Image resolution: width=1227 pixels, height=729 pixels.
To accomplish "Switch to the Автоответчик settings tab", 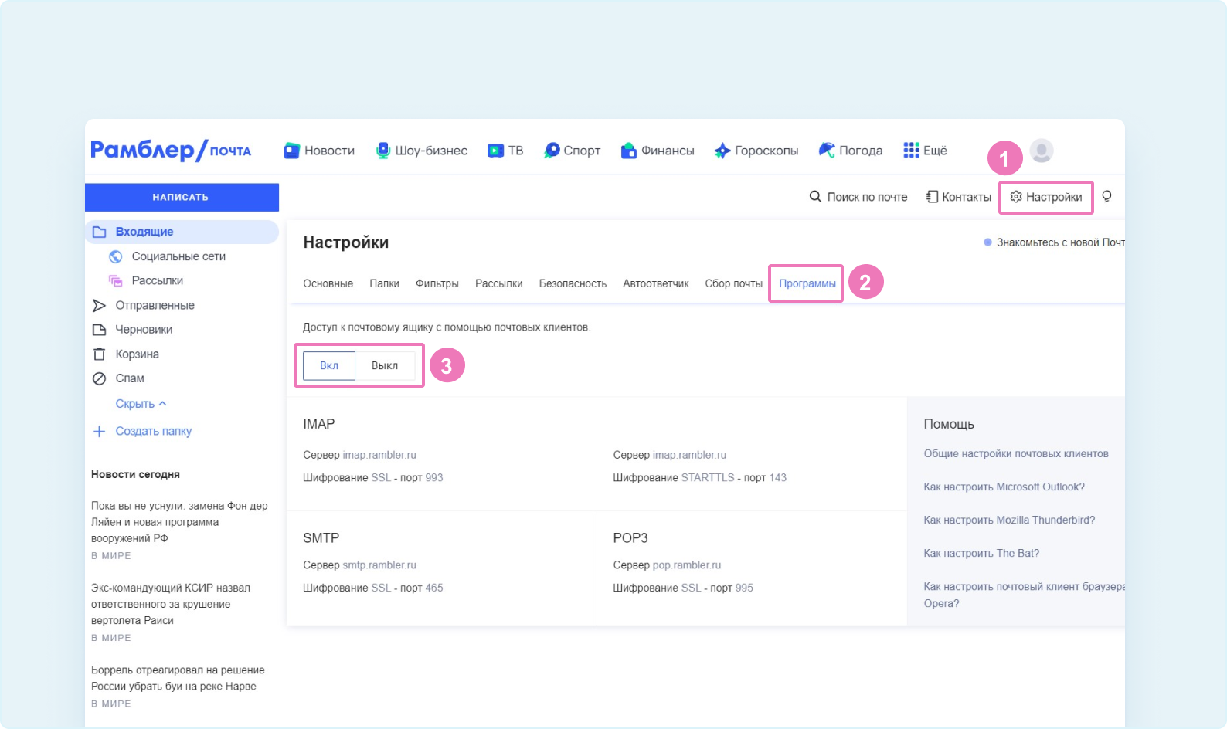I will 656,283.
